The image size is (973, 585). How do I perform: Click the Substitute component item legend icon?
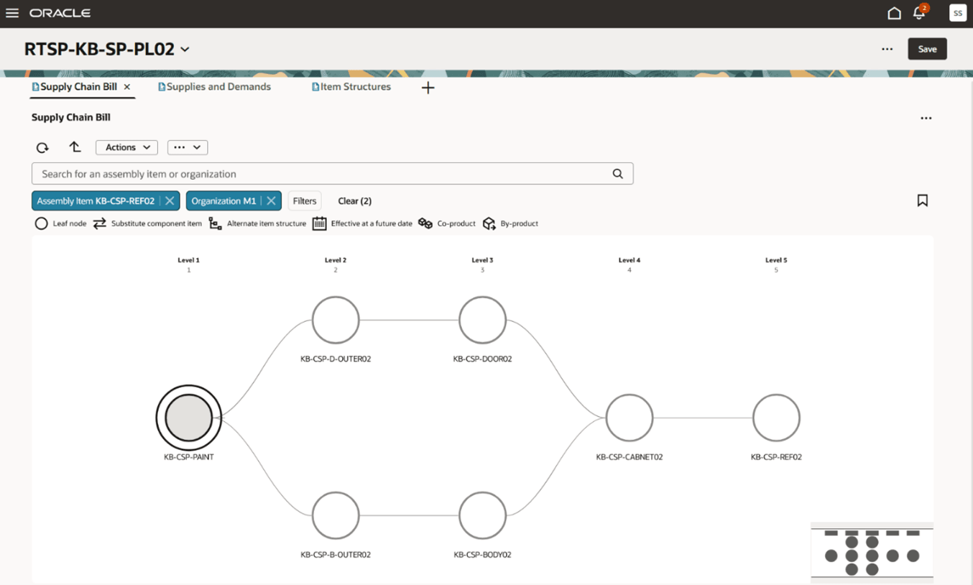coord(100,224)
